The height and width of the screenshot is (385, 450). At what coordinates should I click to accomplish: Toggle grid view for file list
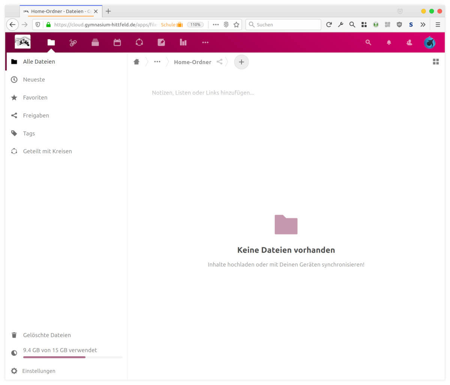pyautogui.click(x=436, y=62)
